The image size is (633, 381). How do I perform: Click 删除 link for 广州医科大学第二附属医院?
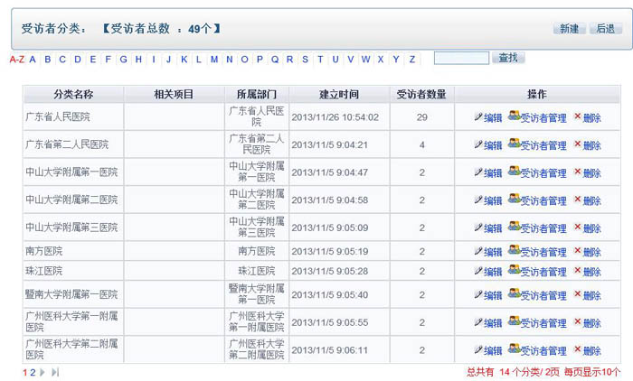click(591, 351)
